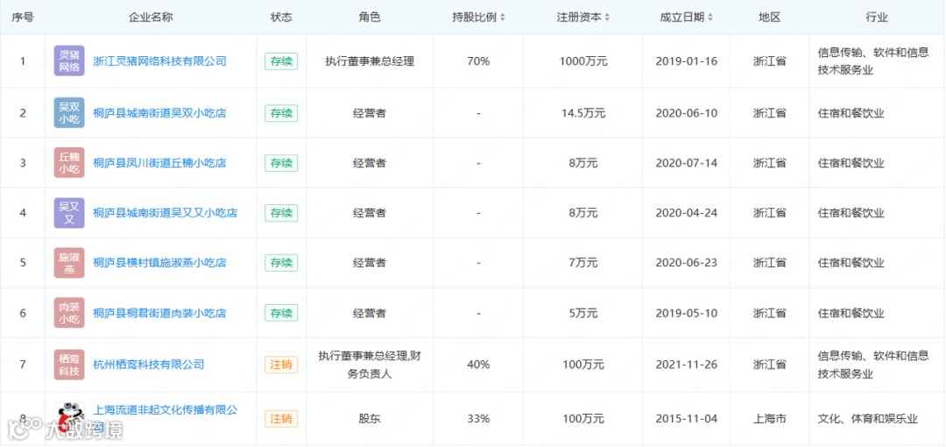Screen dimensions: 946x447
Task: Click the 吴双小吃 logo icon
Action: coord(69,113)
